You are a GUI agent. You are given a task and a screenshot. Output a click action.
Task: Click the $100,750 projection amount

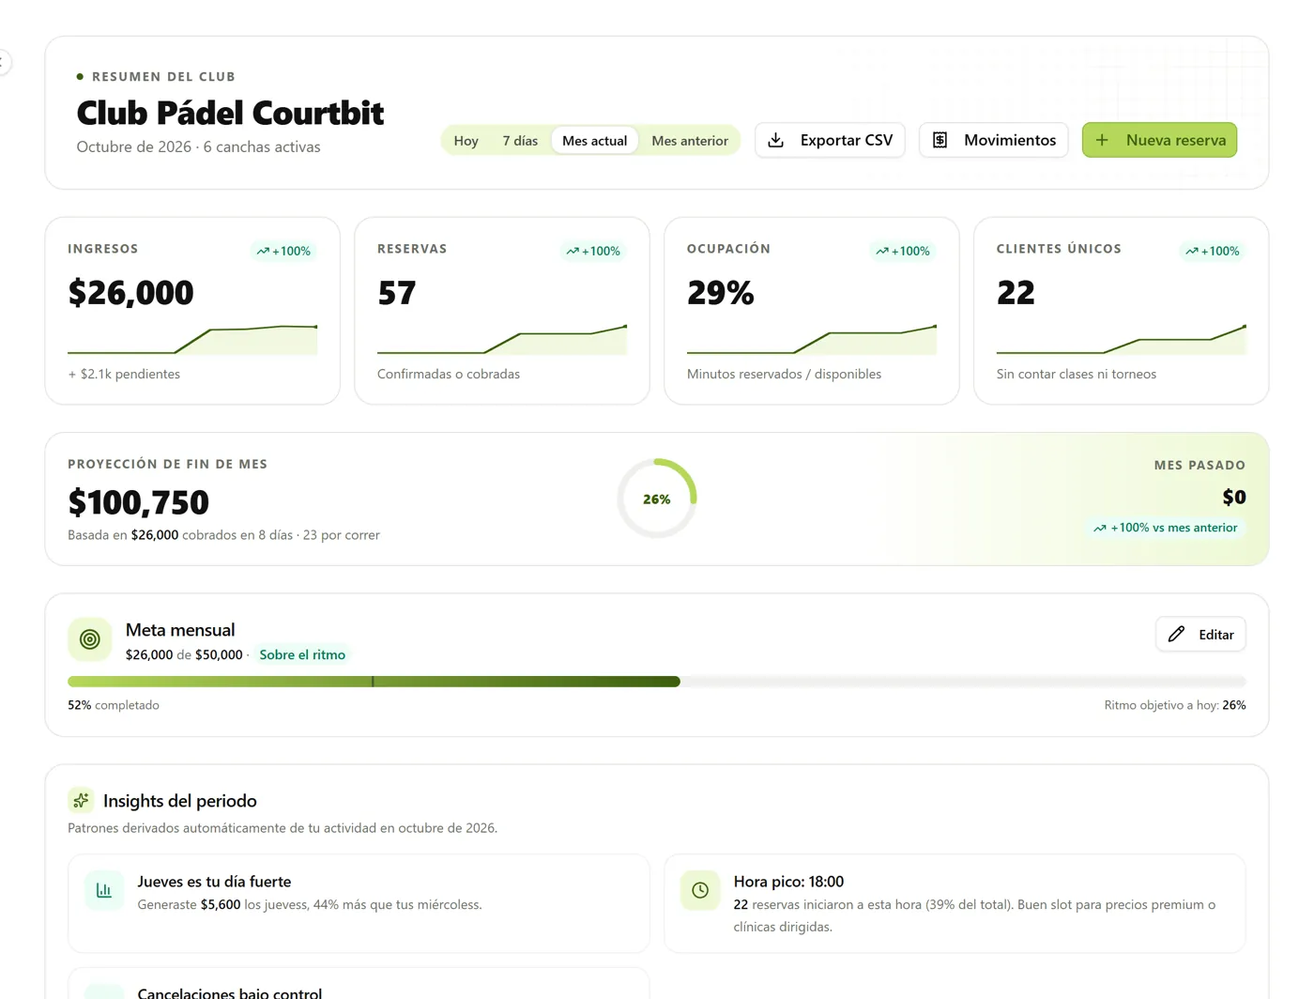(138, 502)
